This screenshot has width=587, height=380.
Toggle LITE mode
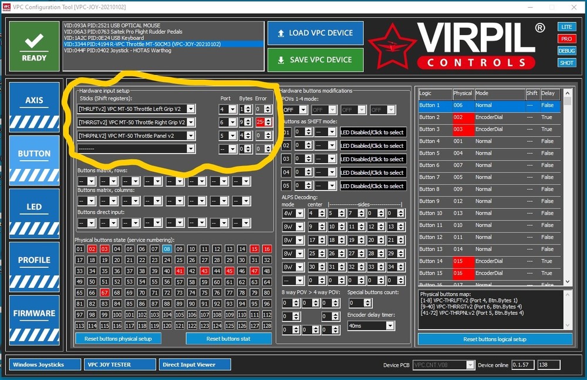pos(566,26)
